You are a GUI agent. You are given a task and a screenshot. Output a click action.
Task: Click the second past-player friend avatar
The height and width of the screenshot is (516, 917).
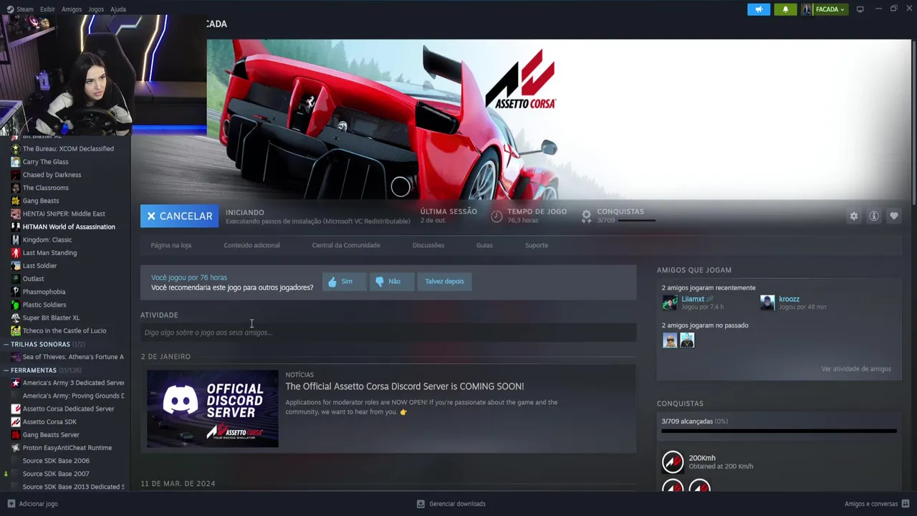click(687, 340)
